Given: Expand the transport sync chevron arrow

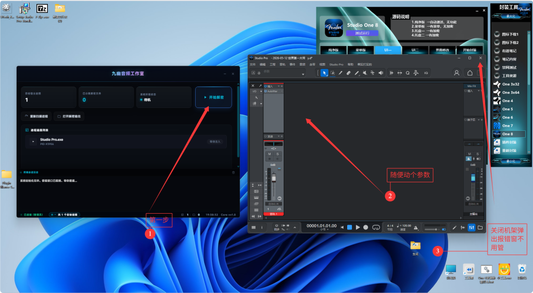Looking at the screenshot, I should 295,227.
